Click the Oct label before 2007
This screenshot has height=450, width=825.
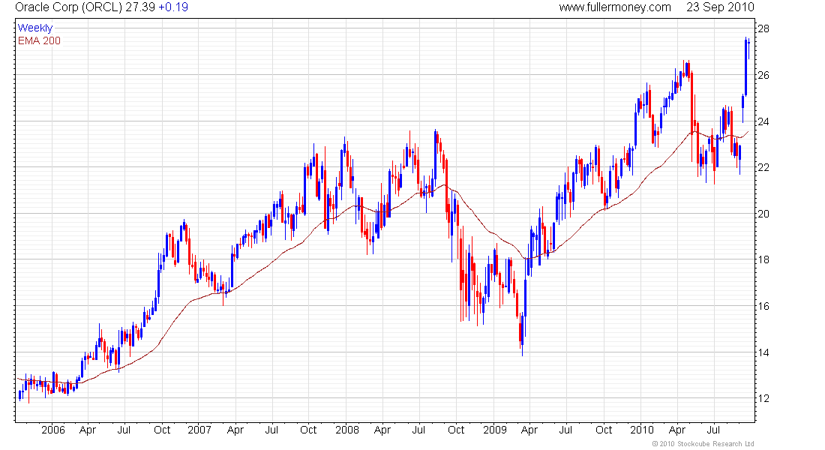[x=162, y=430]
